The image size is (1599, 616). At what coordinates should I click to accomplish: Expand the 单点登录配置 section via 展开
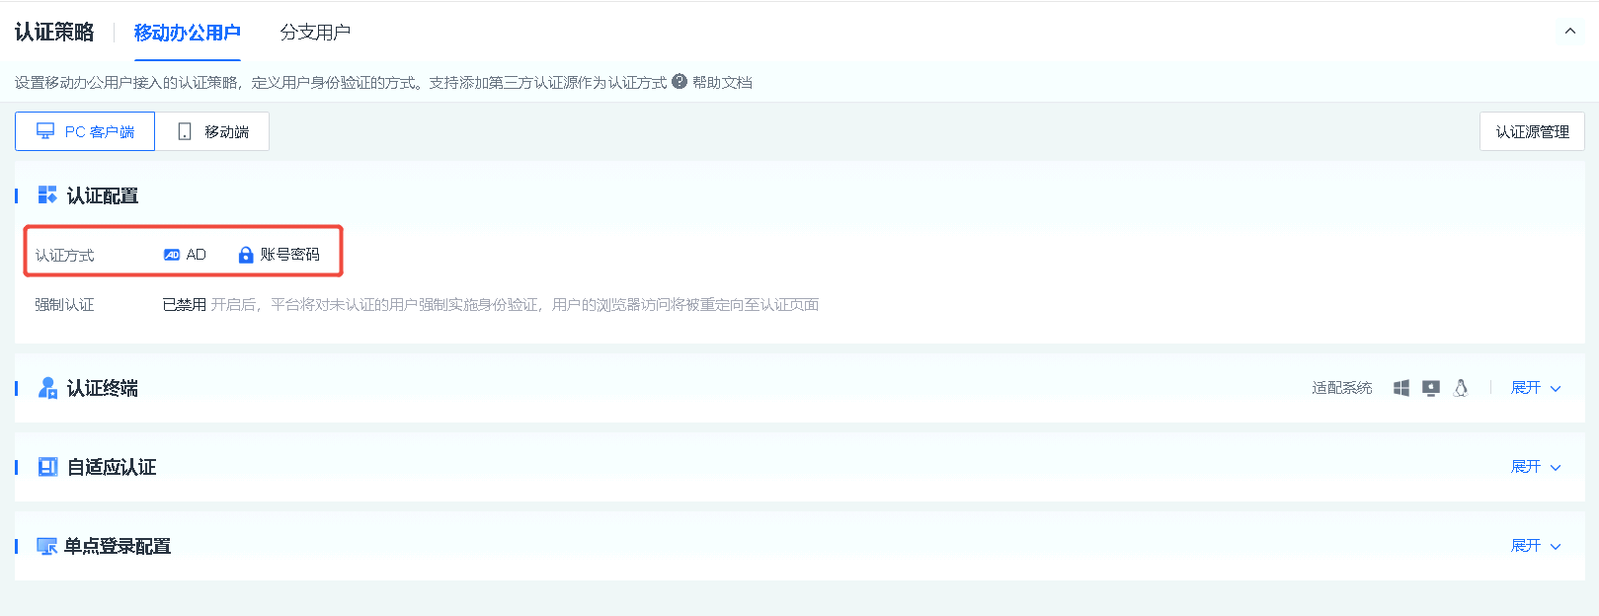point(1536,546)
